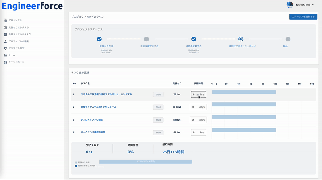
Task: Click the ステータスを更新する button
Action: tap(303, 16)
